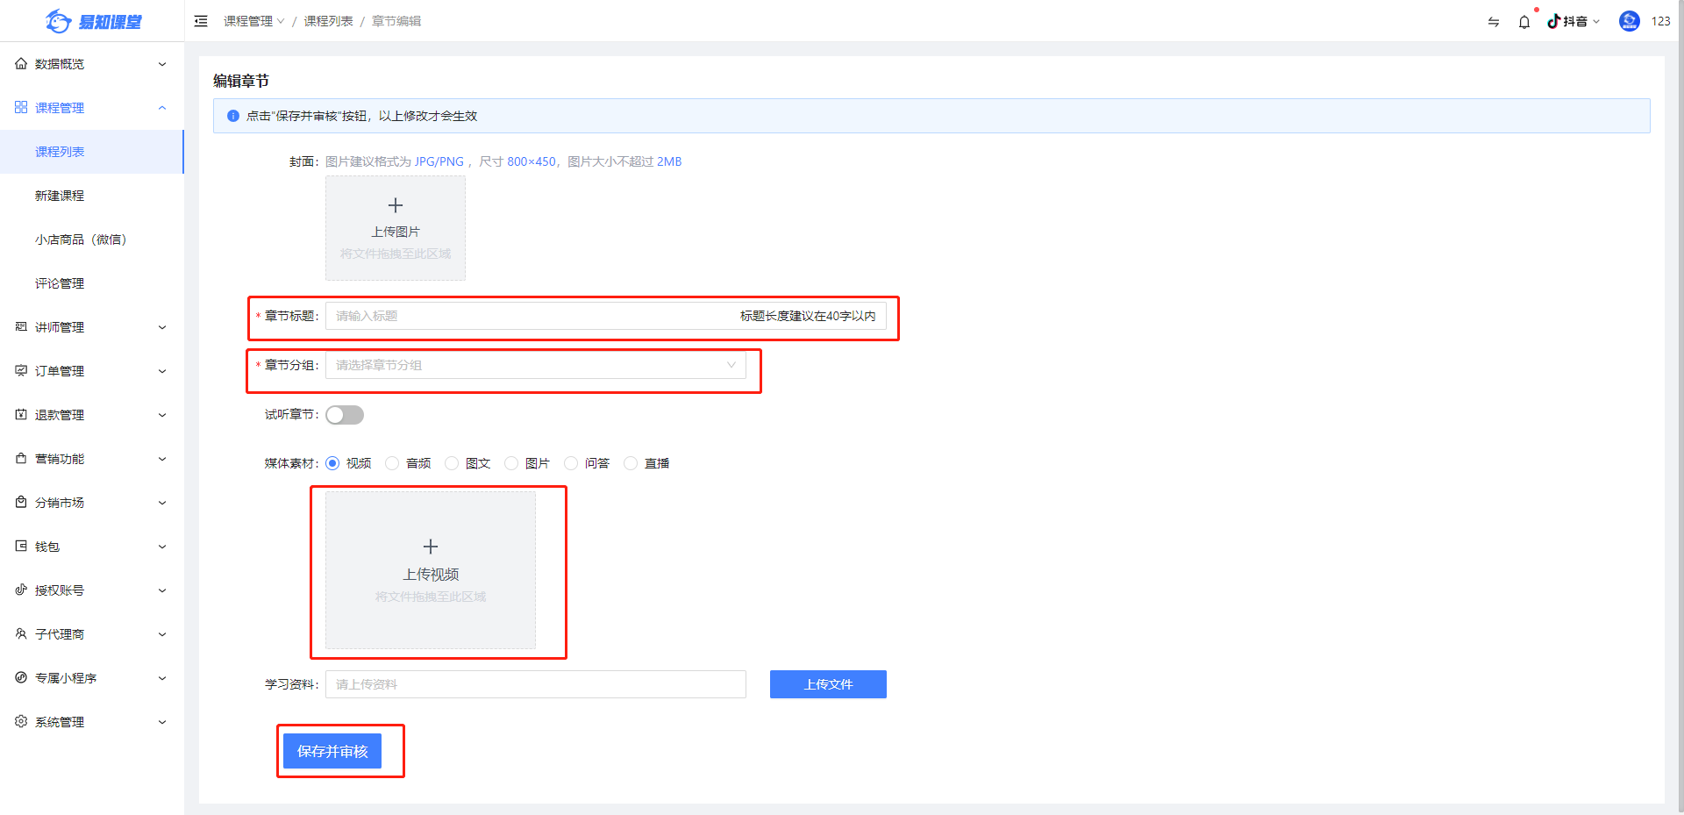Toggle the 试听章节 switch
This screenshot has height=815, width=1684.
click(x=345, y=415)
